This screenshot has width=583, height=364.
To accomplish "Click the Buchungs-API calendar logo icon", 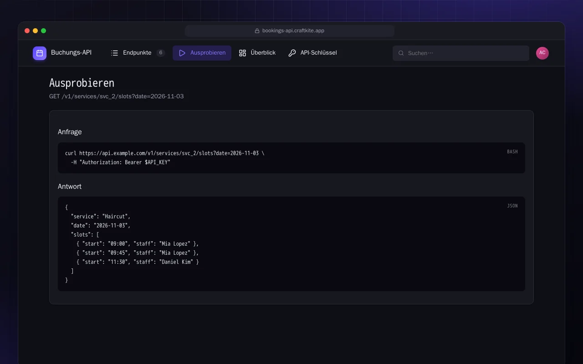I will pos(40,53).
